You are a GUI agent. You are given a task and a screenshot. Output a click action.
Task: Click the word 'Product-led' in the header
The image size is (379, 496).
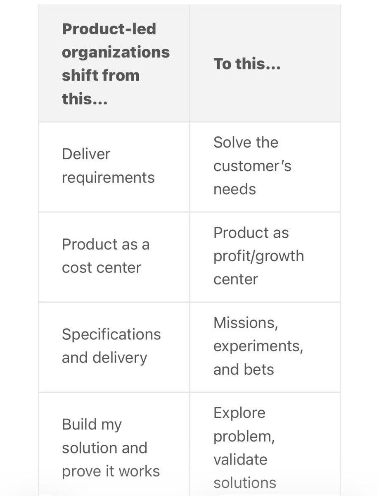(109, 29)
